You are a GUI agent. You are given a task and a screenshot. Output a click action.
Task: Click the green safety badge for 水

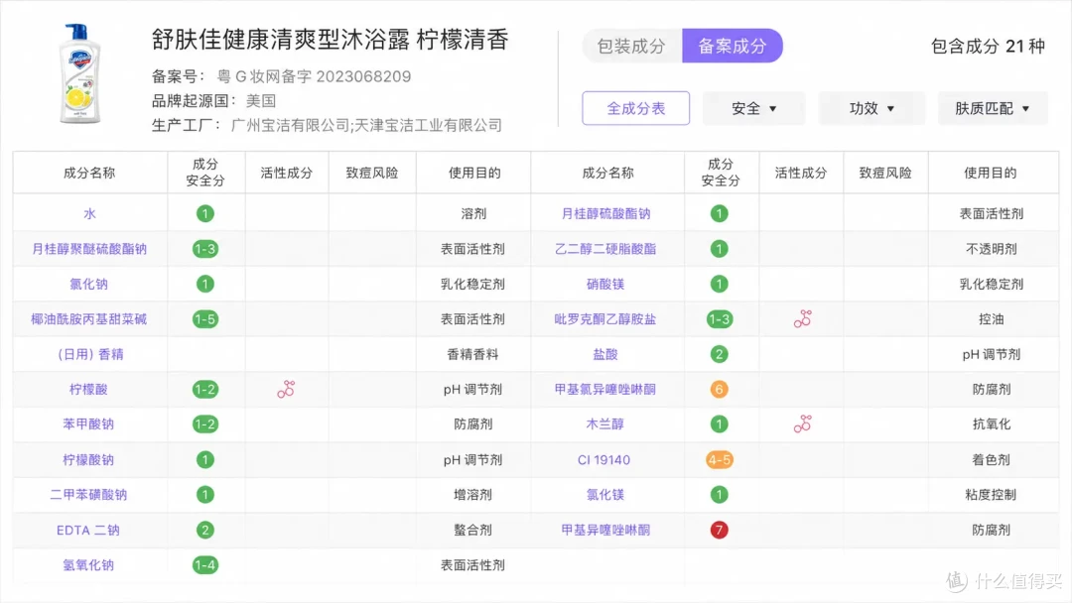pyautogui.click(x=205, y=214)
